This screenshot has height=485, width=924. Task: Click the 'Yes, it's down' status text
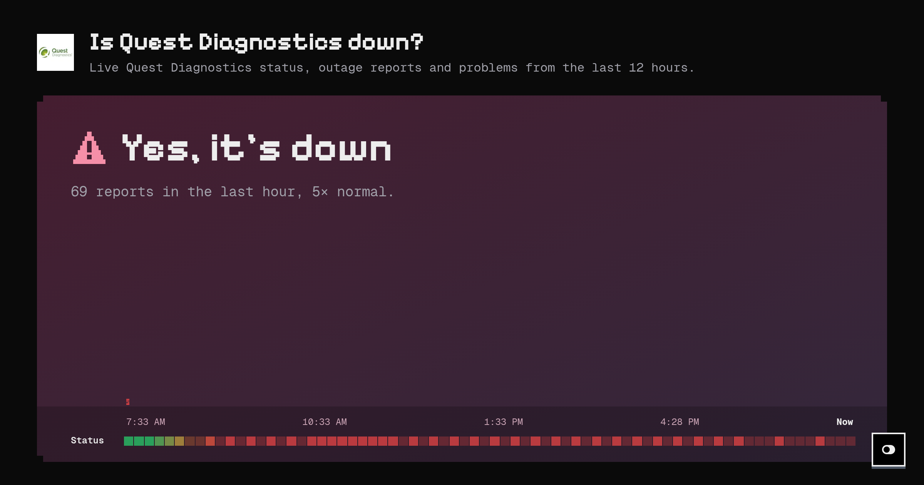pyautogui.click(x=256, y=148)
